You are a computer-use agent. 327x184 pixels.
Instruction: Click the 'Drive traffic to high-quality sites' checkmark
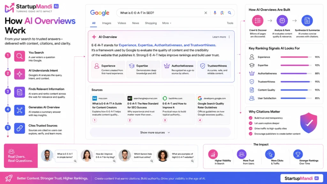[251, 128]
